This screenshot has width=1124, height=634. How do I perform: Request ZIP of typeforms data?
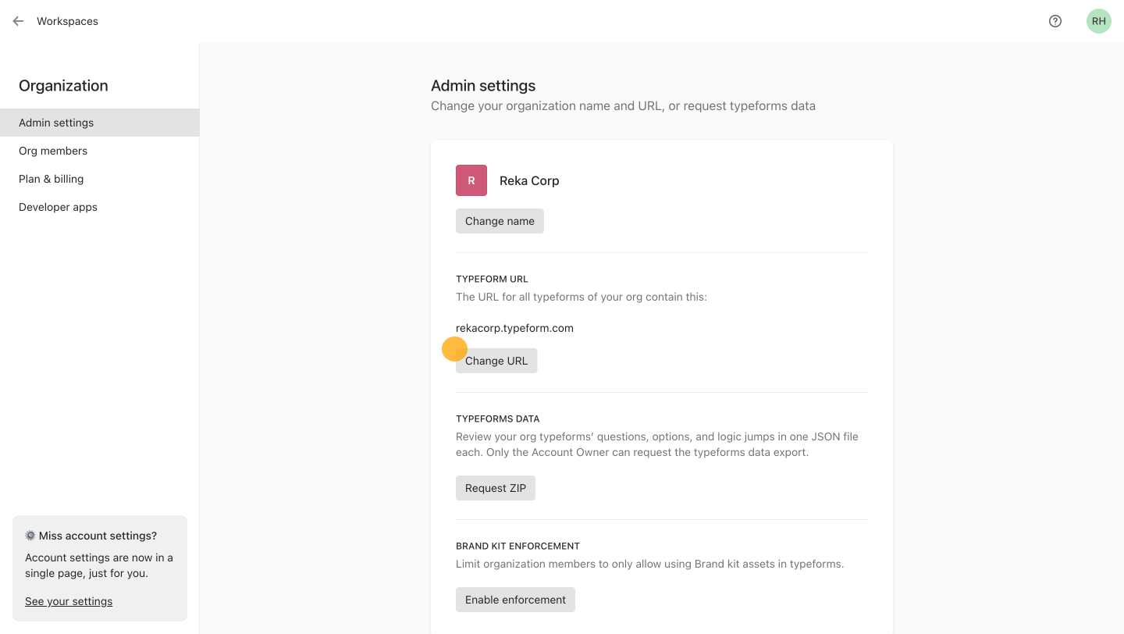pyautogui.click(x=496, y=488)
